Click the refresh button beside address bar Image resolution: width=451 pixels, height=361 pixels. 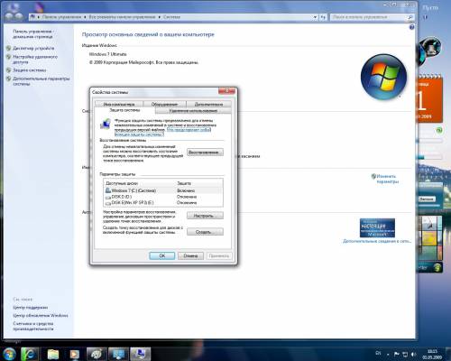coord(323,17)
